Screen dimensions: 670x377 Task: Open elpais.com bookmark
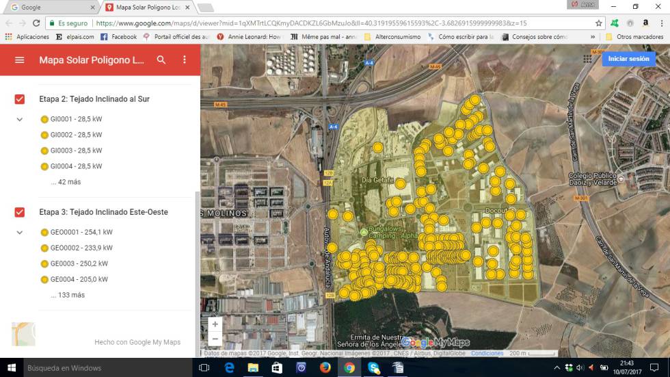[75, 37]
